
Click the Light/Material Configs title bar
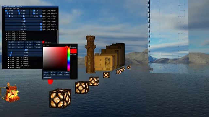(30, 6)
